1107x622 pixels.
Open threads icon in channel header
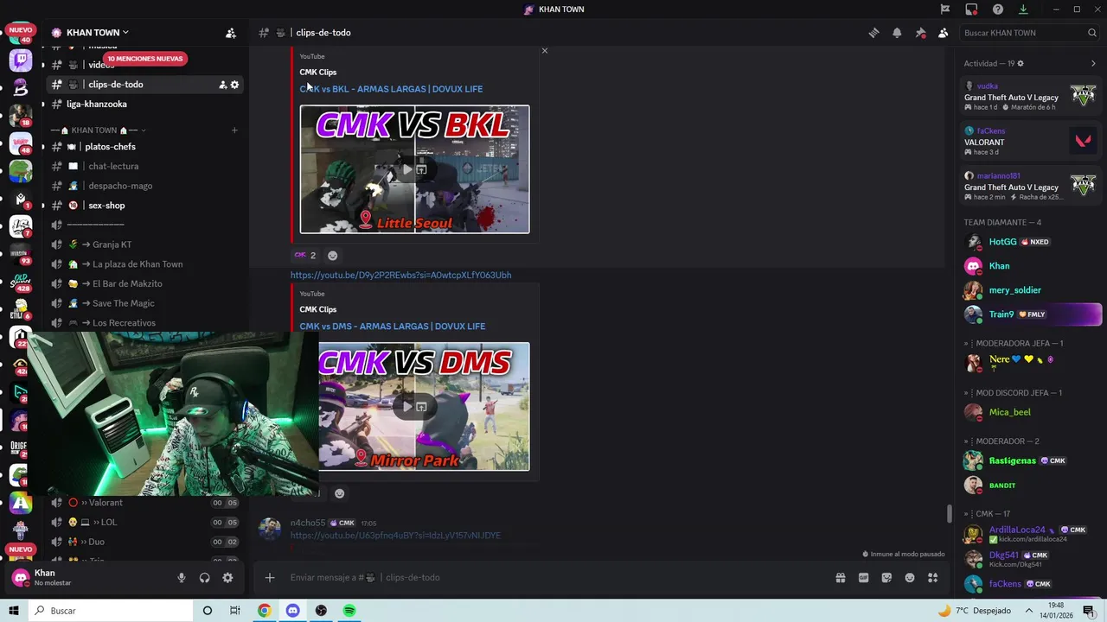pos(873,33)
